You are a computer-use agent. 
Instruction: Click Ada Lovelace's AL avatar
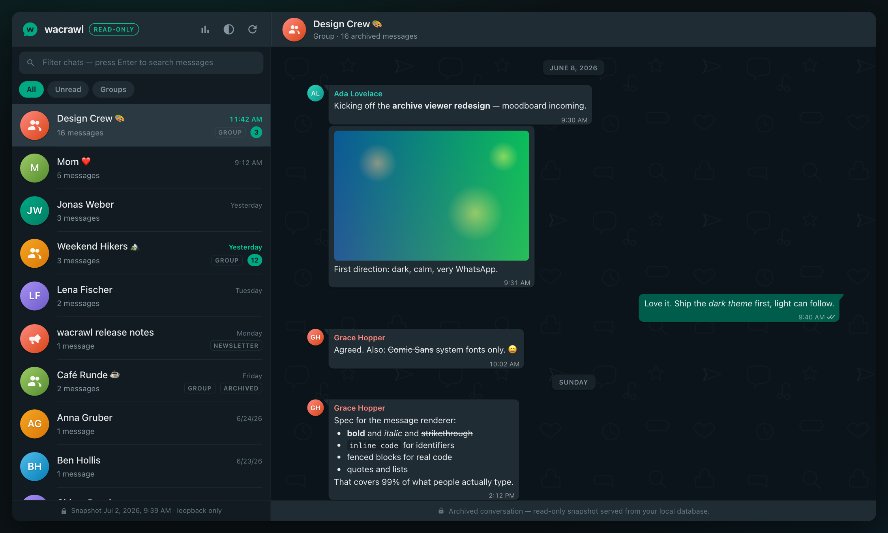315,93
